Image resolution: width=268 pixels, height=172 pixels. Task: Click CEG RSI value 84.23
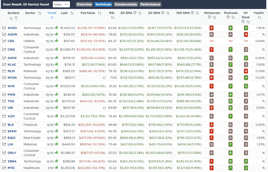pos(112,41)
